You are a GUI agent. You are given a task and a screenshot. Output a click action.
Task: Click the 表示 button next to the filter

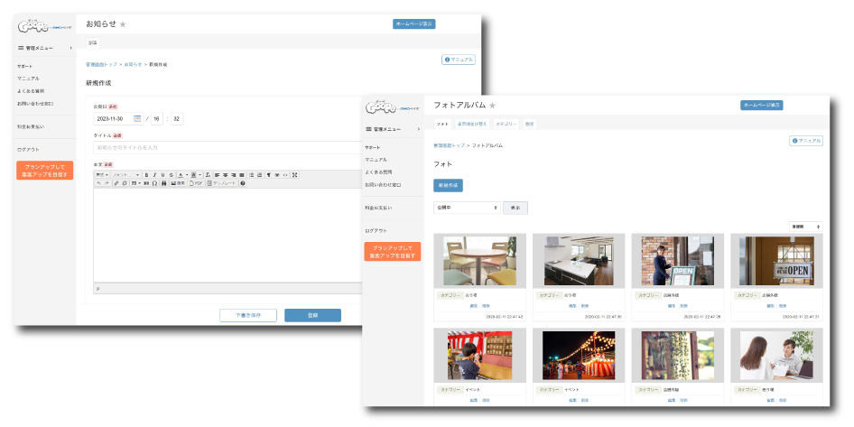click(515, 208)
